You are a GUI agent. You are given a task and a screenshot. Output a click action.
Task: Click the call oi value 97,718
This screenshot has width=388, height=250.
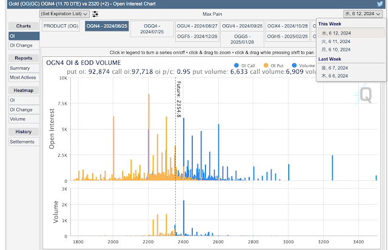point(142,71)
